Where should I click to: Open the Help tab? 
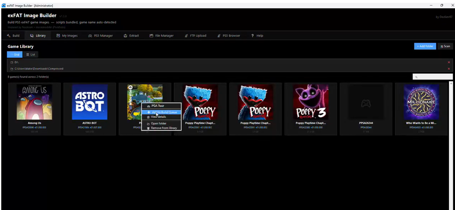(x=257, y=36)
